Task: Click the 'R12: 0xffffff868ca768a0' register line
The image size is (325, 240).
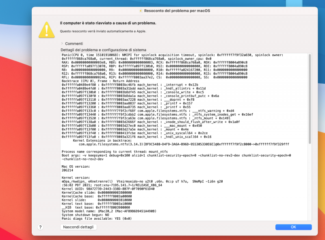Action: click(x=154, y=74)
